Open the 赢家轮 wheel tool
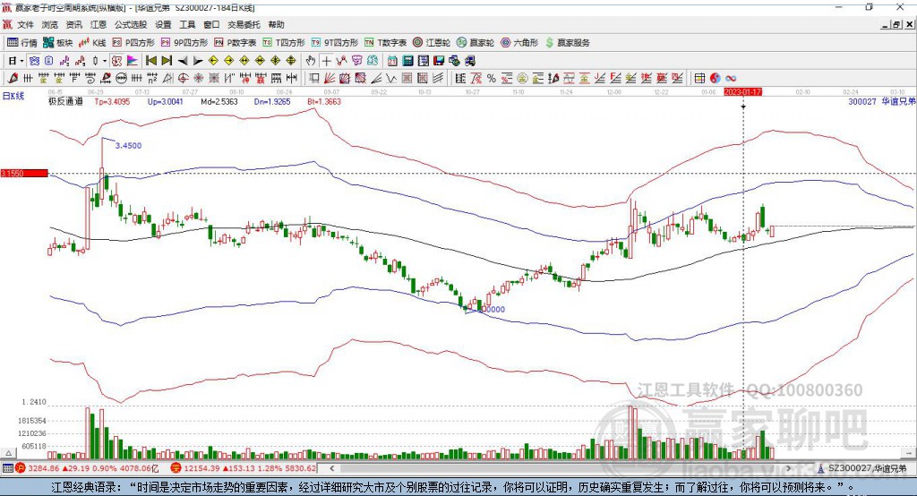Viewport: 917px width, 496px height. click(476, 43)
